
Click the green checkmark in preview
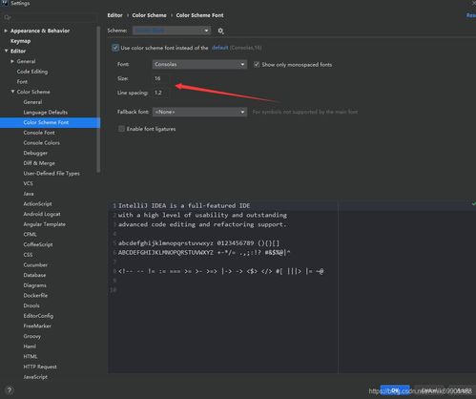(x=473, y=203)
